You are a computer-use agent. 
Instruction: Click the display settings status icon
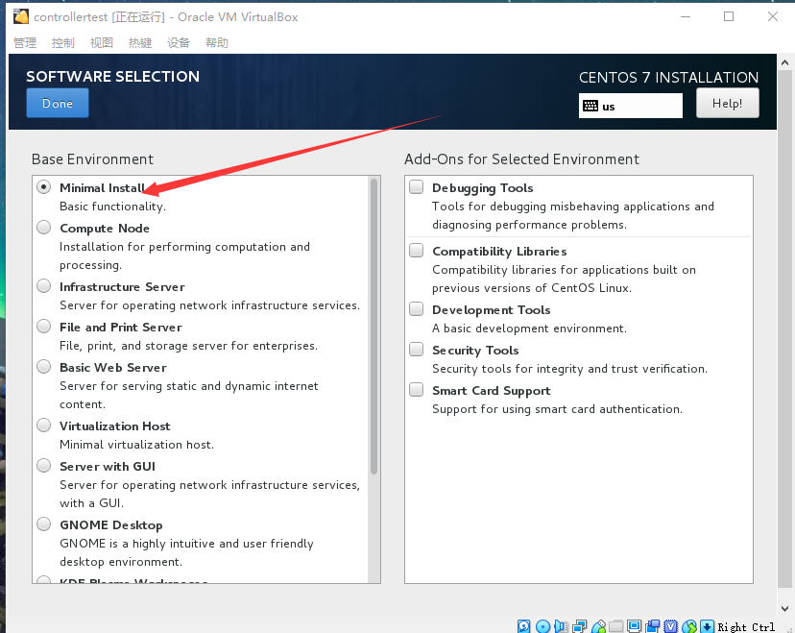[635, 626]
